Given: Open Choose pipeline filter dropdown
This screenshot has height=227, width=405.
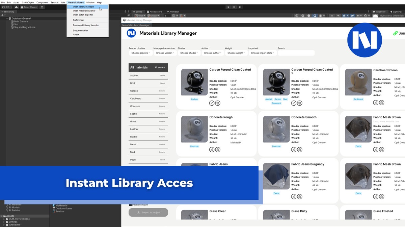Looking at the screenshot, I should (140, 53).
